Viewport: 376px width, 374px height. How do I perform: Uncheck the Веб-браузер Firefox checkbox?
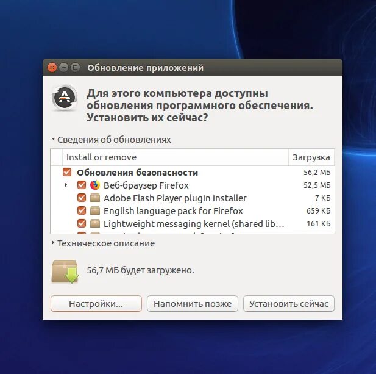pyautogui.click(x=82, y=185)
